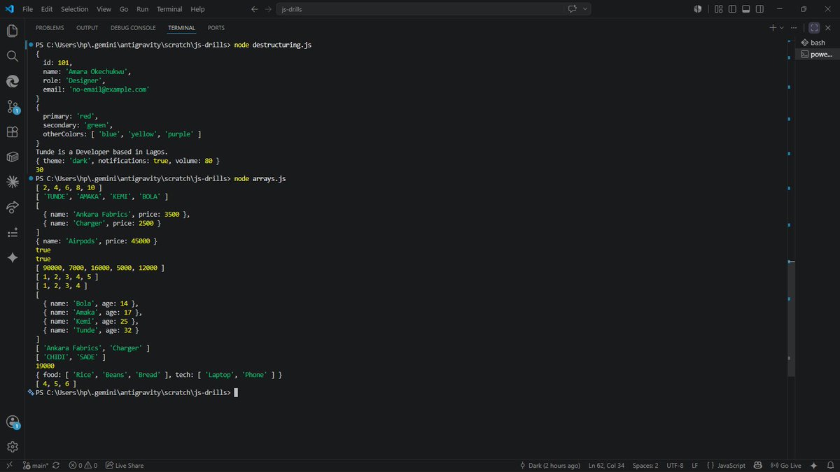This screenshot has width=840, height=472.
Task: Open the Edit menu
Action: pyautogui.click(x=47, y=9)
